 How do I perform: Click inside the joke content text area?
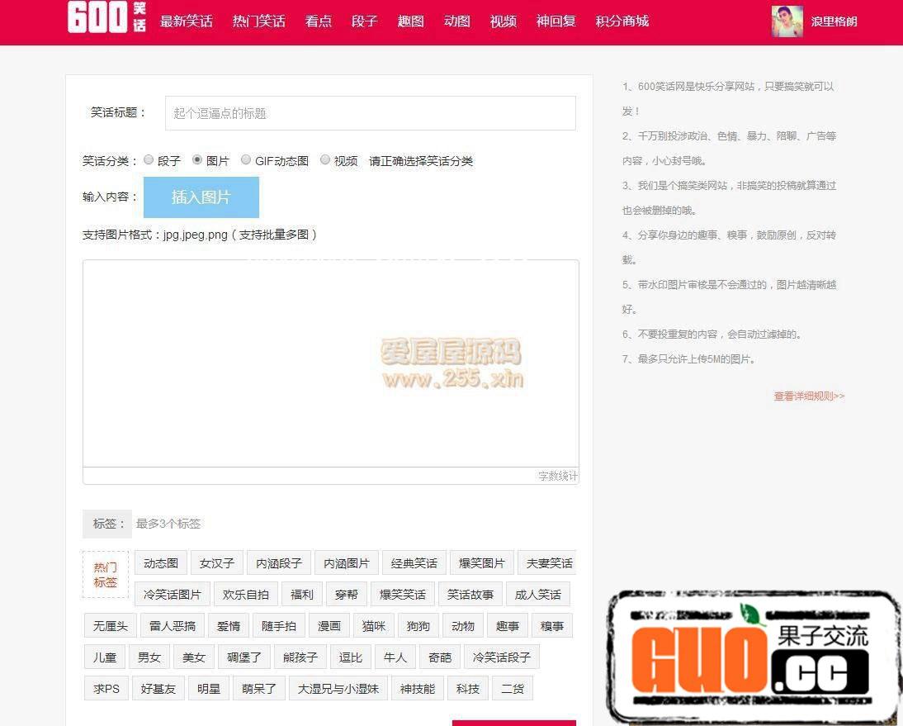(330, 363)
